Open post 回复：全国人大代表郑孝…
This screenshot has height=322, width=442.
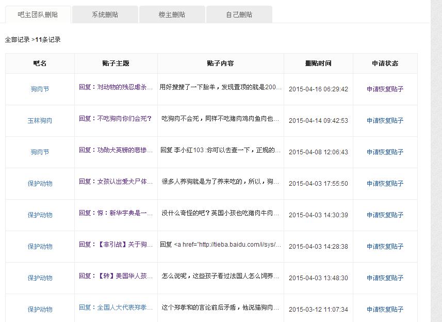pyautogui.click(x=116, y=308)
